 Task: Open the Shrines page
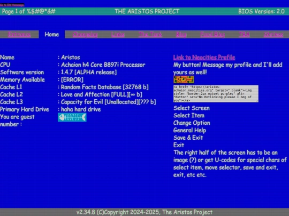(273, 34)
